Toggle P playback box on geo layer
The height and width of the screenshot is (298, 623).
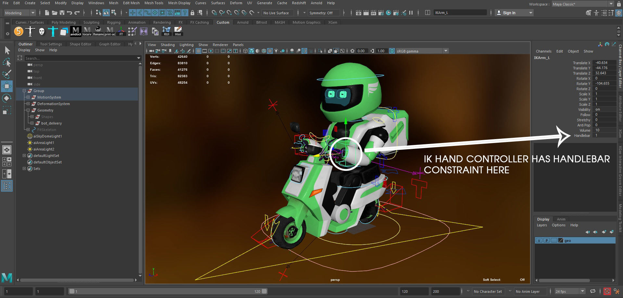pos(547,240)
